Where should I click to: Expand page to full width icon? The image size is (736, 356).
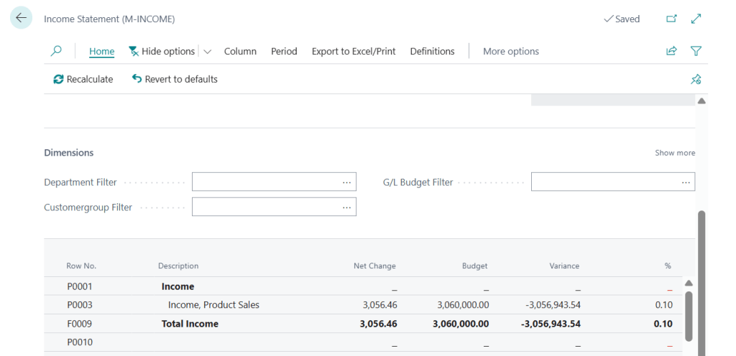[696, 19]
